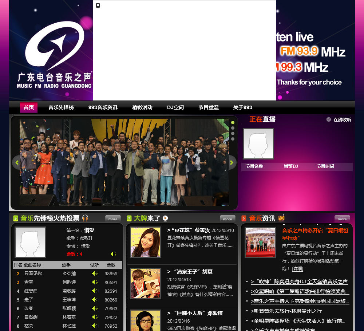Open news link 听着音乐去旅行-林琳贵州之行

[x=286, y=311]
